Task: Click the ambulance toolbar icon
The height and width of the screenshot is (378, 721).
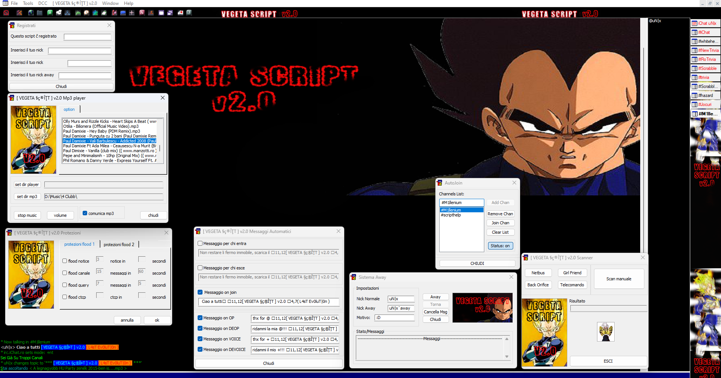Action: tap(180, 13)
